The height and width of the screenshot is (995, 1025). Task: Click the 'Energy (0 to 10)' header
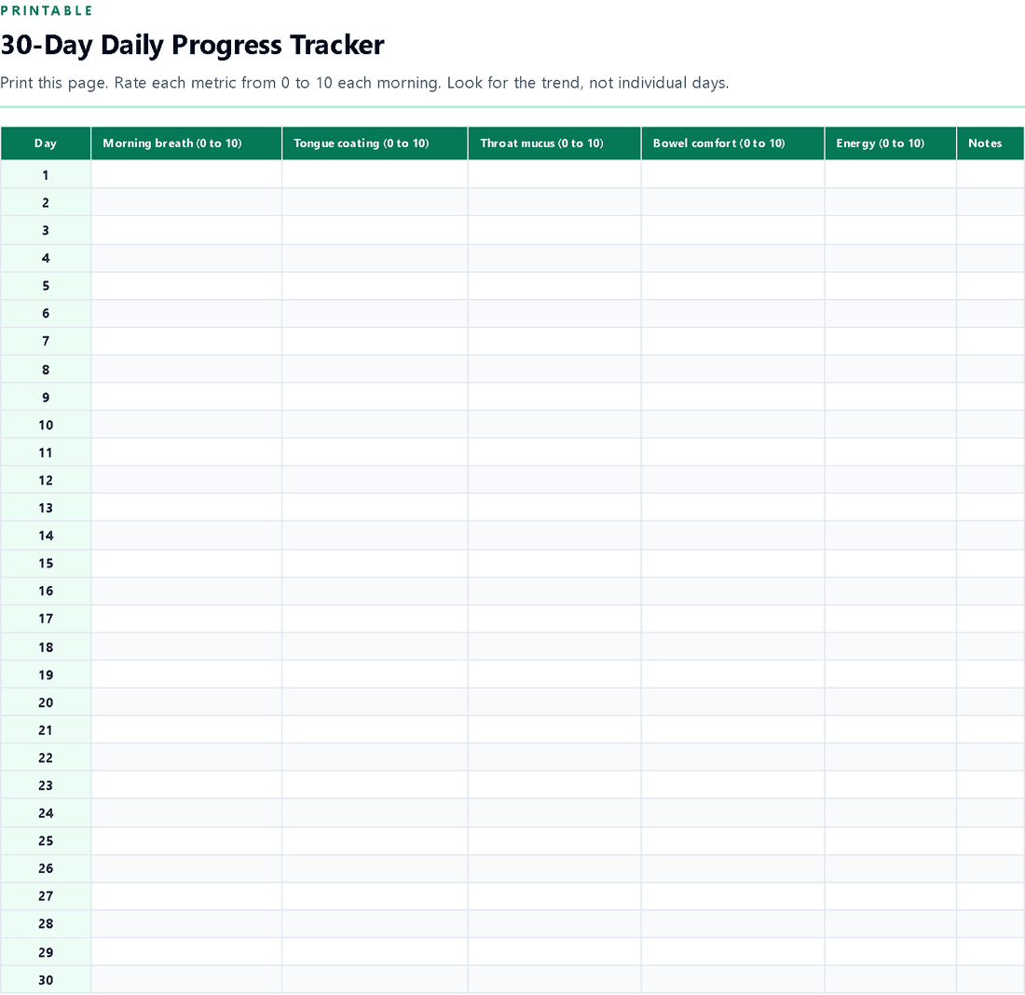pyautogui.click(x=890, y=143)
